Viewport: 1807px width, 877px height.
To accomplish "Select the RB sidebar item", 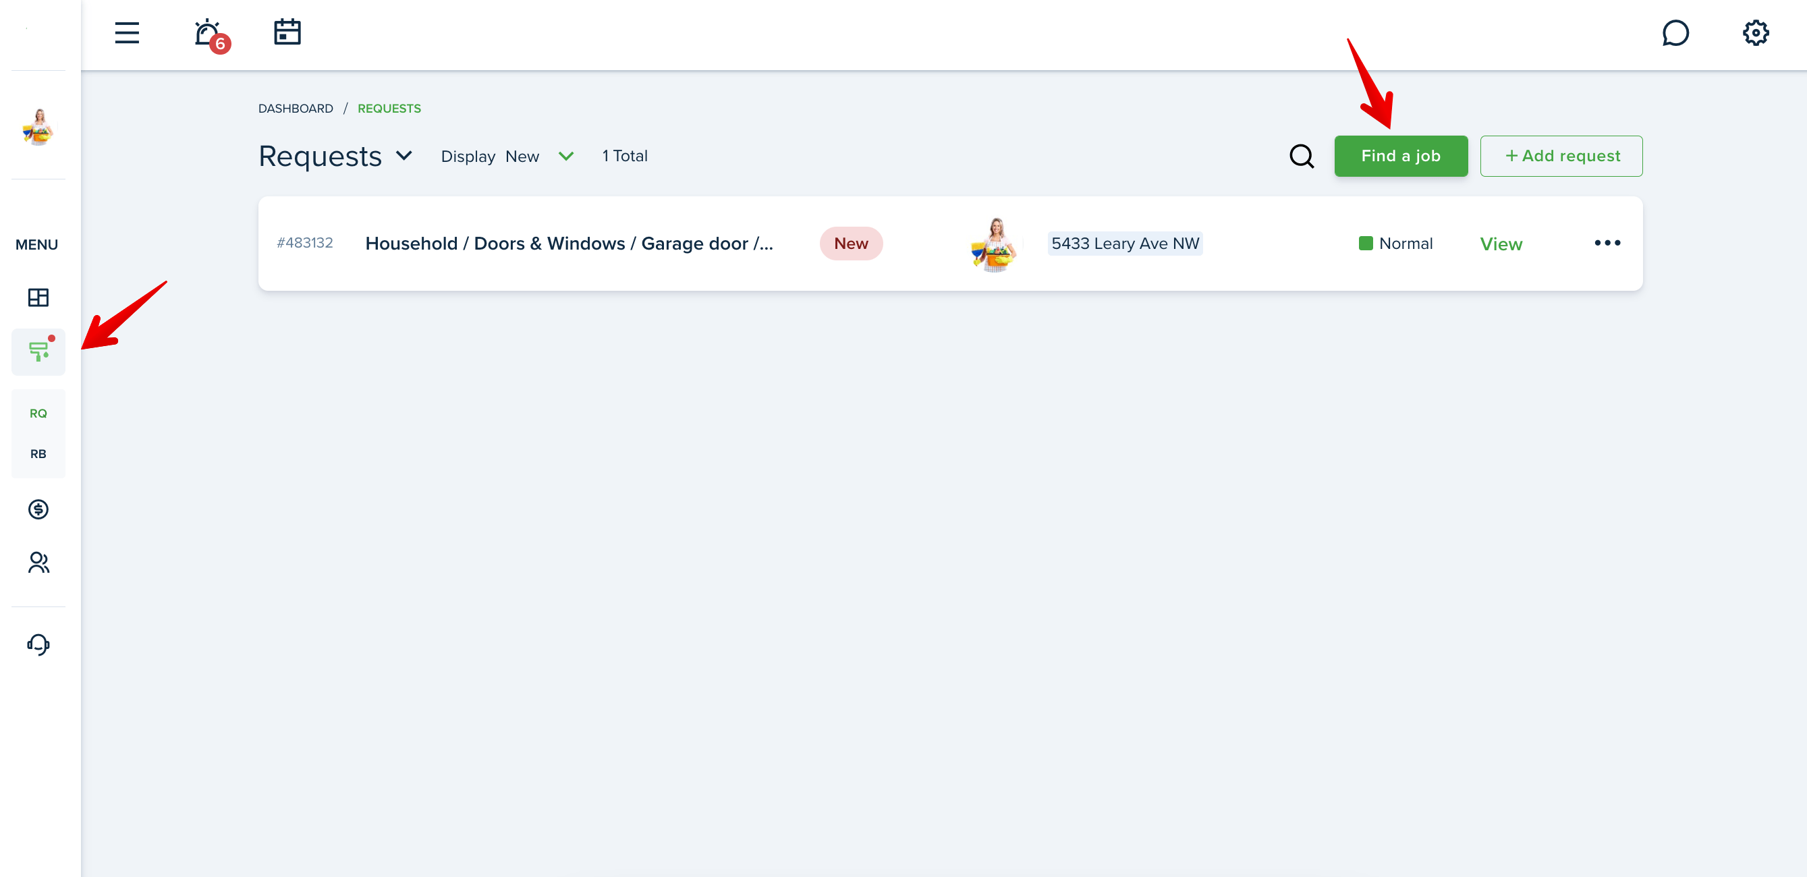I will tap(38, 454).
